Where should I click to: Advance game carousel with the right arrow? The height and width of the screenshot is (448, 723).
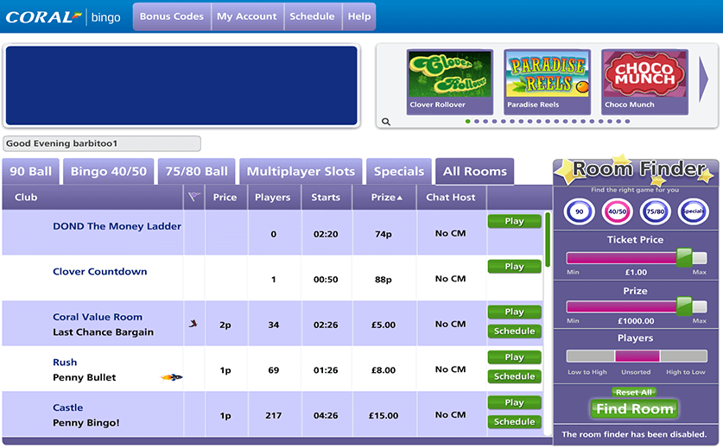click(x=704, y=80)
